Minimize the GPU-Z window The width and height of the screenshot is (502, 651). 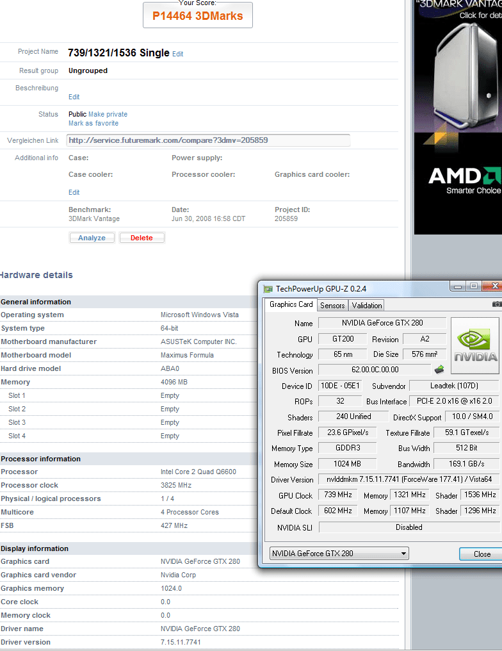point(458,286)
